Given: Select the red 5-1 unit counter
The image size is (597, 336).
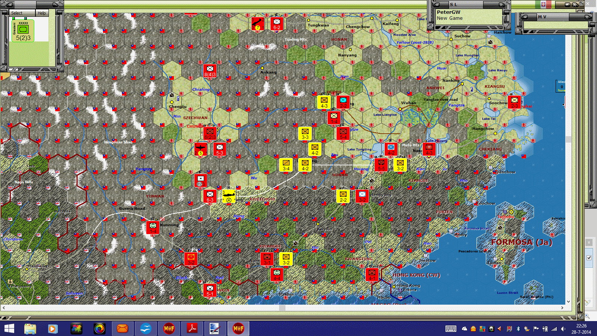Looking at the screenshot, I should click(x=210, y=290).
